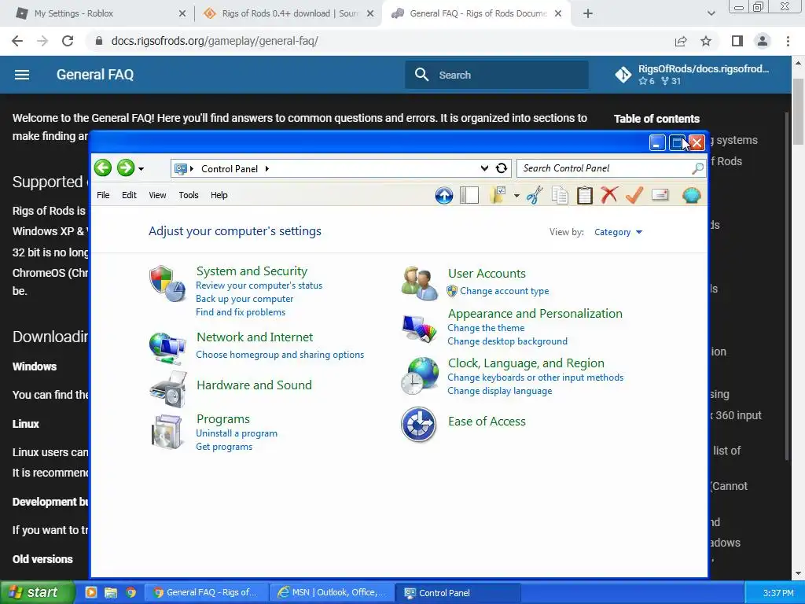Click the red X Delete toolbar icon
Screen dimensions: 805x604
tap(609, 195)
